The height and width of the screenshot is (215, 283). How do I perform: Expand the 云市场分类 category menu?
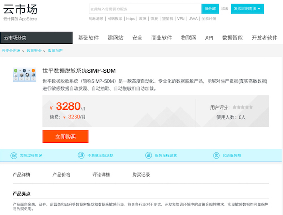tap(36, 38)
